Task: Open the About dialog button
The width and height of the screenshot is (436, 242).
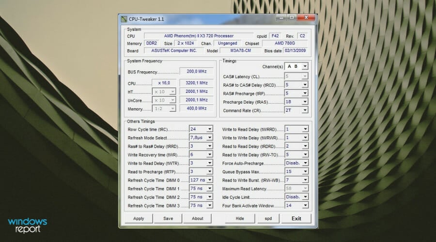Action: (x=198, y=218)
